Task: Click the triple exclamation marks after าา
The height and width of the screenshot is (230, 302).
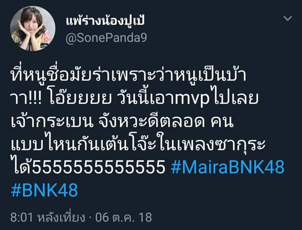Action: coord(36,98)
